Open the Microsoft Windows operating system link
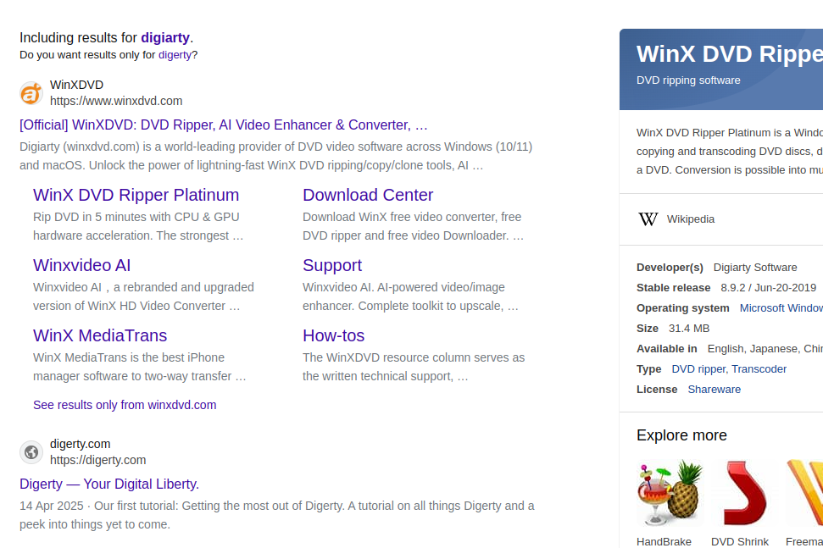Screen dimensions: 823x548 click(x=781, y=308)
